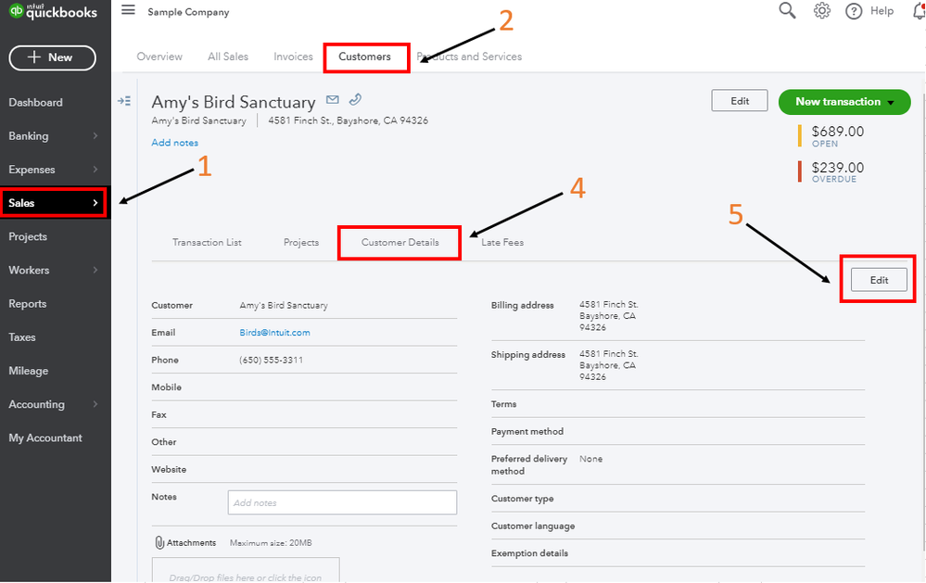The width and height of the screenshot is (926, 583).
Task: Open the Birds@Intuit.com email link
Action: pos(274,333)
